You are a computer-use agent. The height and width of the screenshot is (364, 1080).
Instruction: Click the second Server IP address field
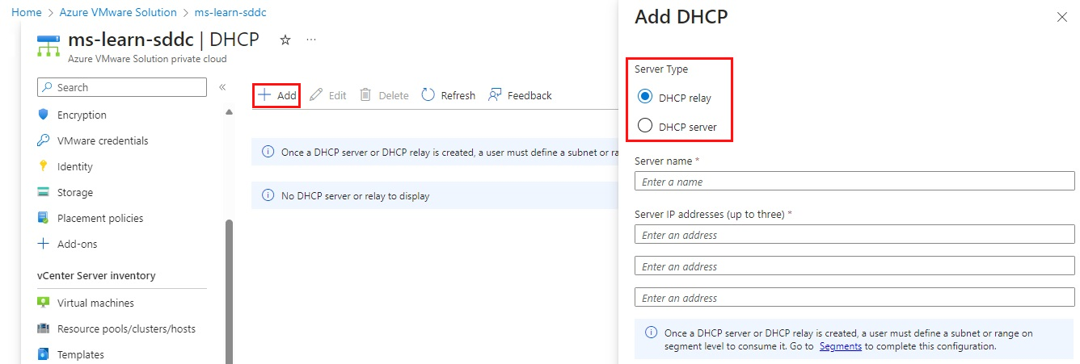coord(854,266)
